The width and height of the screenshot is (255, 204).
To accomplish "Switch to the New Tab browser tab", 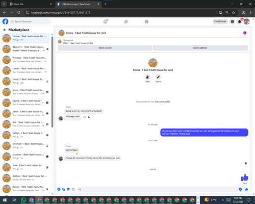I will click(x=31, y=4).
